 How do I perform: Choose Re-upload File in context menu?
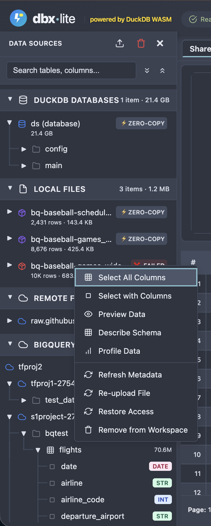pyautogui.click(x=136, y=393)
